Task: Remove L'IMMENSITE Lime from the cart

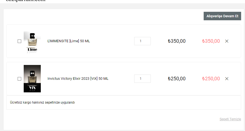Action: (x=227, y=41)
